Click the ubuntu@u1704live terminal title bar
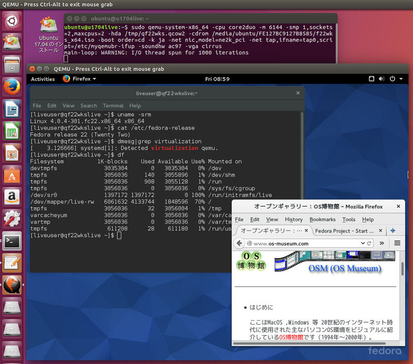Image resolution: width=413 pixels, height=364 pixels. pyautogui.click(x=200, y=19)
